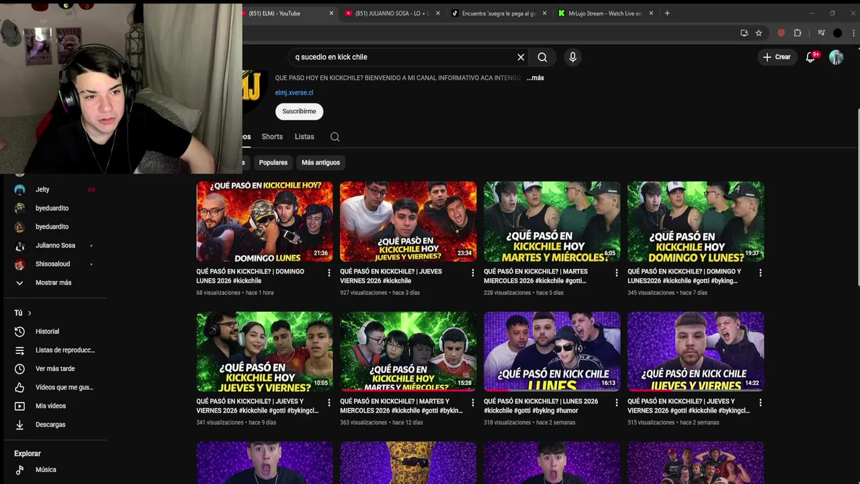
Task: Play the JUEVES Y VIERNES 14:22 thumbnail
Action: coord(696,352)
